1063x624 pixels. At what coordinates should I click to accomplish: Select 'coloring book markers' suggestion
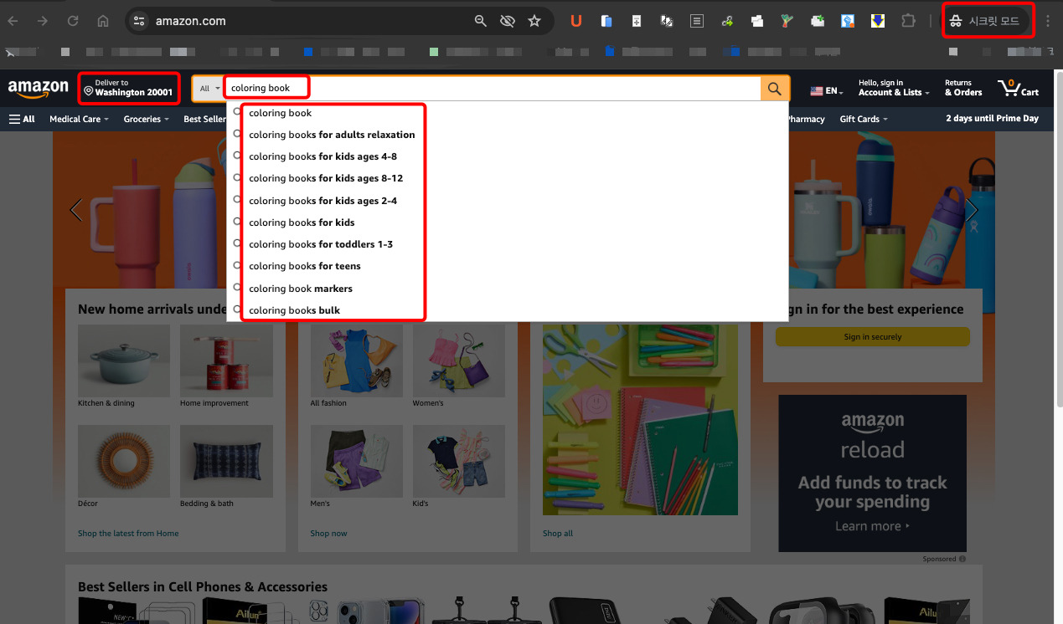coord(508,289)
